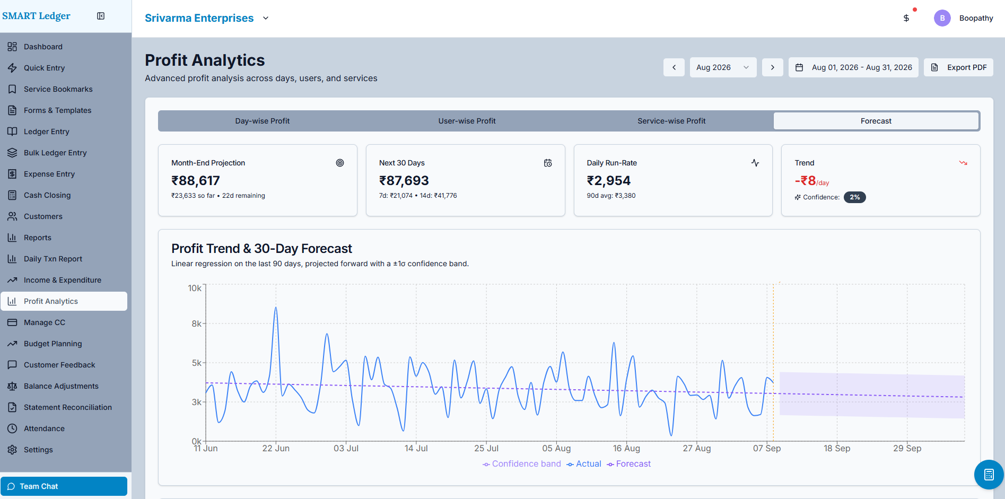Screen dimensions: 1005x499
Task: Click the Manage CC card icon
Action: (x=12, y=322)
